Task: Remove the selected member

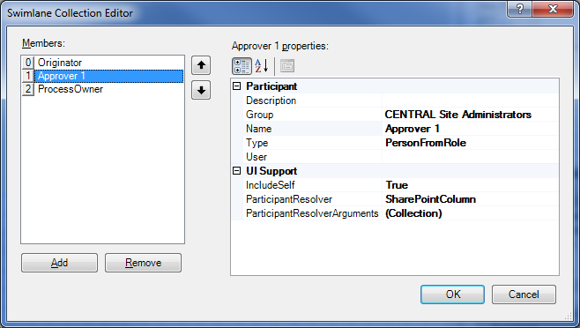Action: pyautogui.click(x=143, y=263)
